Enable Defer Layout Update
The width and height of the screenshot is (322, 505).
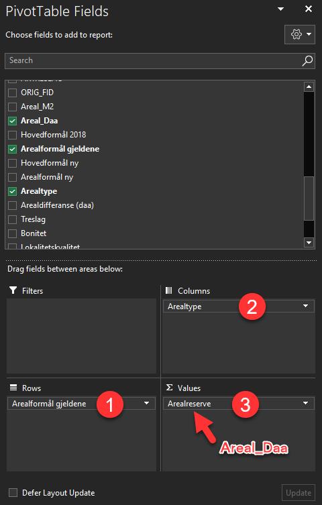[13, 492]
